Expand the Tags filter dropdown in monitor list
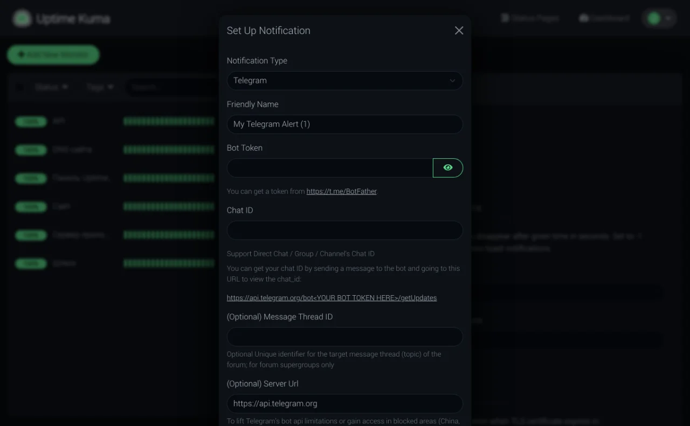The width and height of the screenshot is (690, 426). pos(100,87)
